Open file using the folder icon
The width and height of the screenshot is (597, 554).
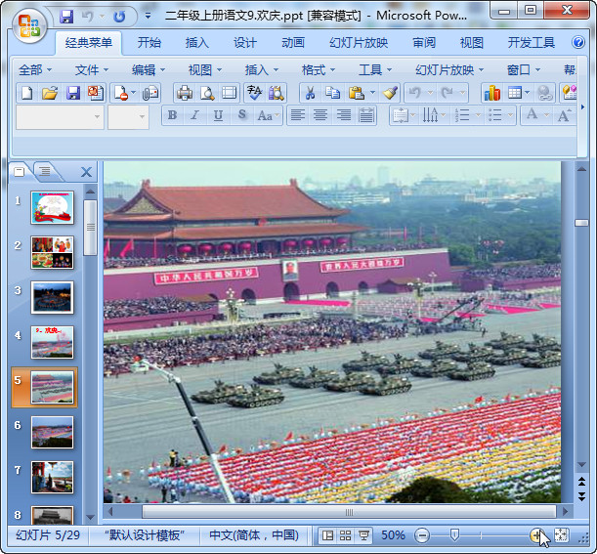(x=50, y=93)
